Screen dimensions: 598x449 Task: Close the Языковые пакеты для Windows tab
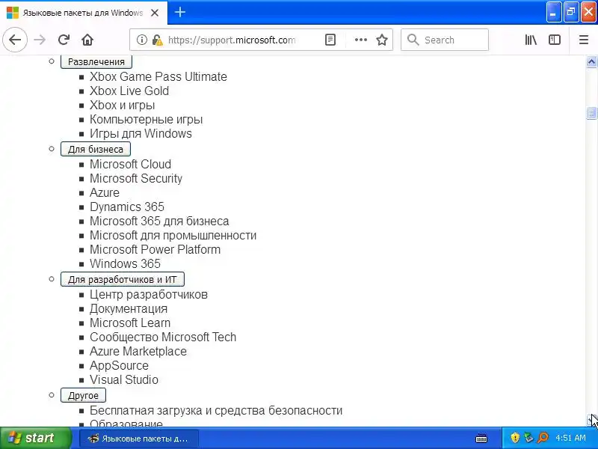click(155, 13)
